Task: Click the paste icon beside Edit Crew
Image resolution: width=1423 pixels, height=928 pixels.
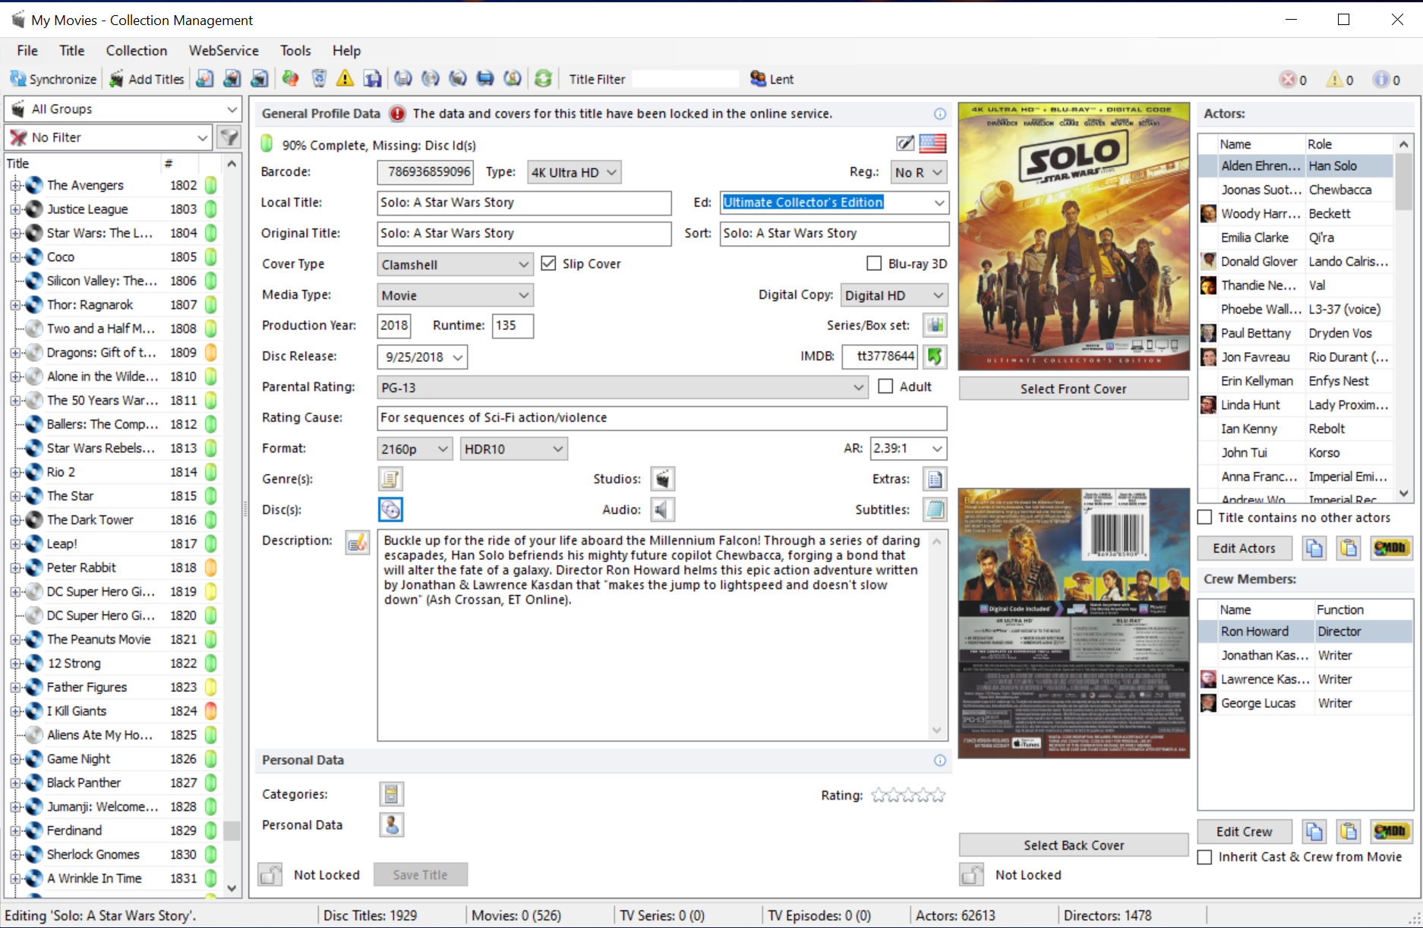Action: coord(1349,832)
